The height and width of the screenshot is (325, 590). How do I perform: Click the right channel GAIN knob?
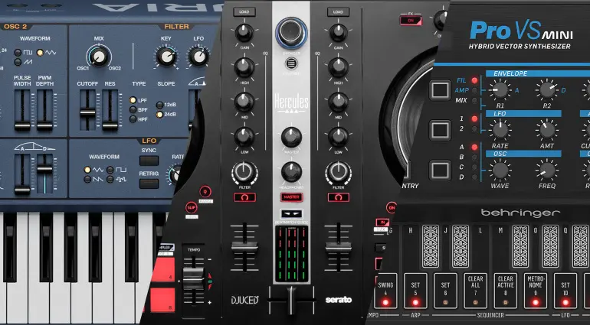click(x=338, y=33)
